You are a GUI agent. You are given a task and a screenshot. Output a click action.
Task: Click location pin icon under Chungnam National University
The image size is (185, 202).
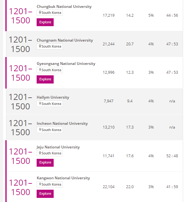pyautogui.click(x=40, y=46)
